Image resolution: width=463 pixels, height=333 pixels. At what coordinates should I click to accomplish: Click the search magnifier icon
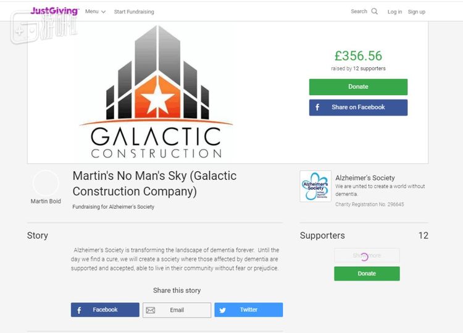click(x=374, y=11)
